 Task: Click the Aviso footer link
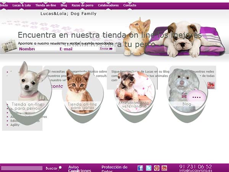pyautogui.click(x=73, y=167)
